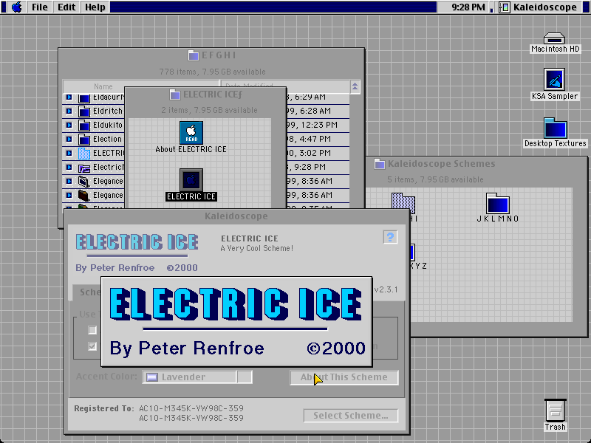This screenshot has width=591, height=443.
Task: Click the 'Accent Color:' label
Action: [106, 377]
